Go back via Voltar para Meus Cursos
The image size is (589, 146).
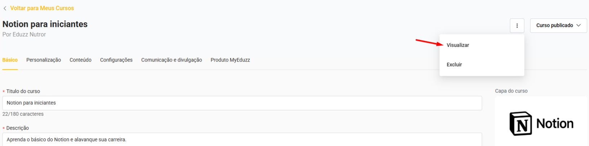pos(42,8)
